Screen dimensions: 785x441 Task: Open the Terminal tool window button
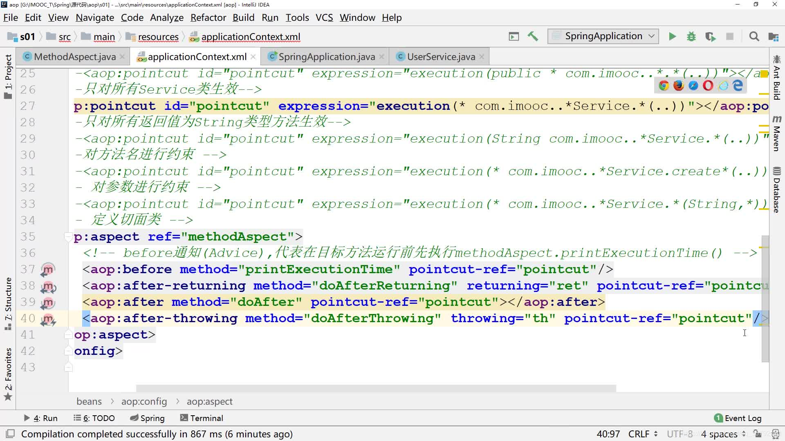click(x=202, y=418)
